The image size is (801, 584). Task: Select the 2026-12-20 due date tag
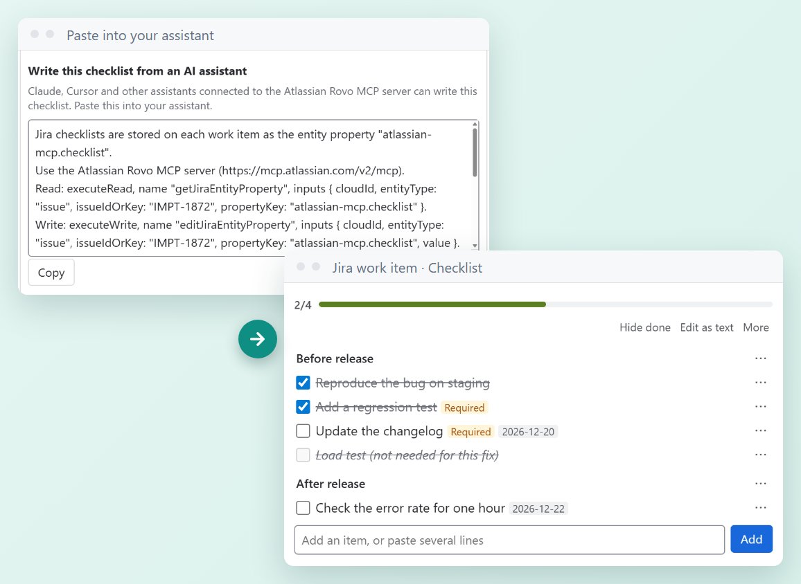click(528, 432)
